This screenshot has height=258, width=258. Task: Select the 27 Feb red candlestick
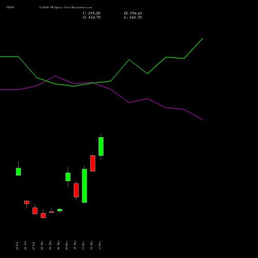tap(35, 211)
